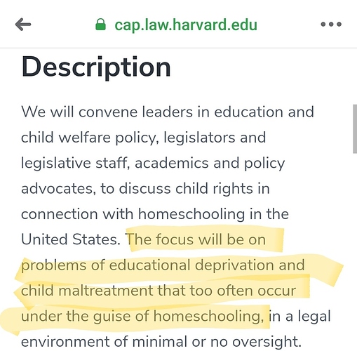Click highlighted 'under the guise of'

click(85, 317)
